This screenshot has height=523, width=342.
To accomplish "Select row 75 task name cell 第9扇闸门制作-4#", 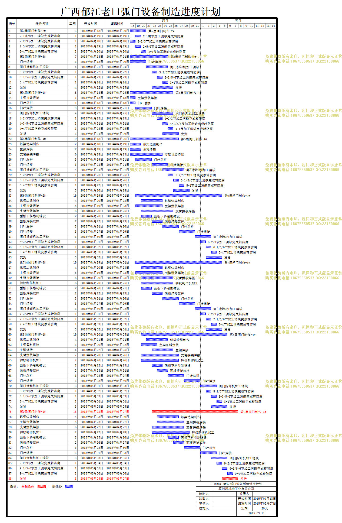I will pyautogui.click(x=42, y=412).
